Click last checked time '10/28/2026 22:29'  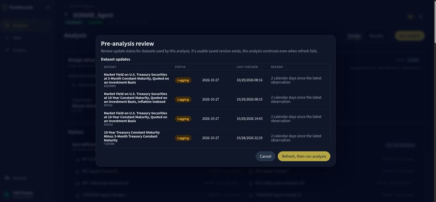point(249,138)
